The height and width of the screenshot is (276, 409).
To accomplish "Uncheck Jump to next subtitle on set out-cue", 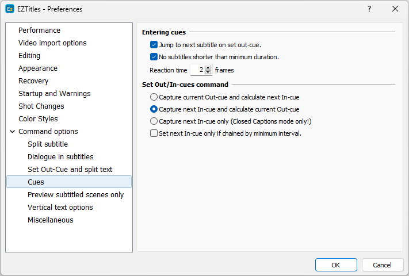I will [154, 45].
